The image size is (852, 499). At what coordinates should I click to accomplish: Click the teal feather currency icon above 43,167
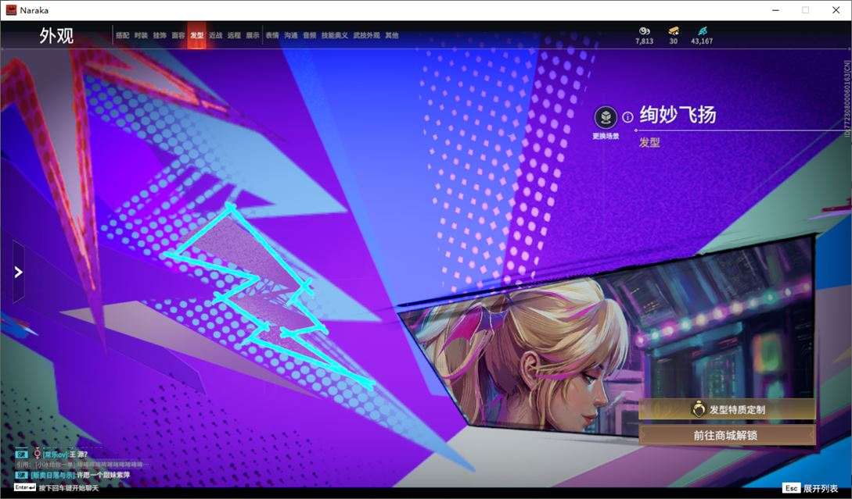[702, 31]
